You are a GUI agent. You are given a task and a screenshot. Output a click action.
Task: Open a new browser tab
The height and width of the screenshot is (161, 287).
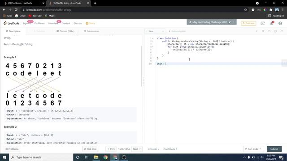pos(95,3)
